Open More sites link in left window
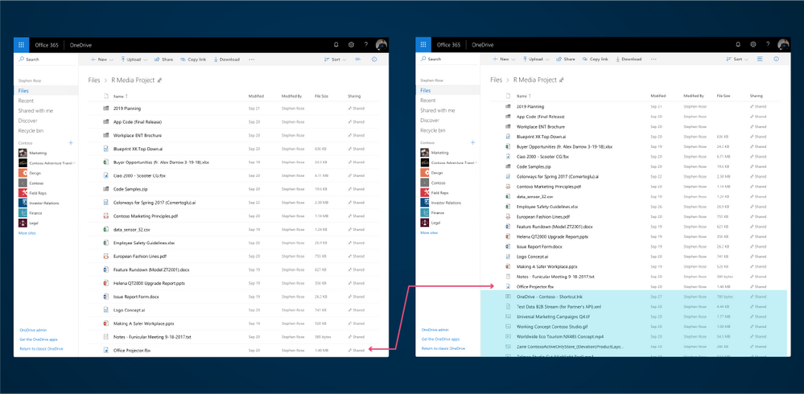 pyautogui.click(x=27, y=233)
